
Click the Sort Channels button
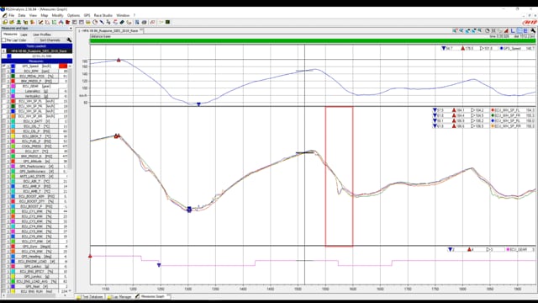50,40
